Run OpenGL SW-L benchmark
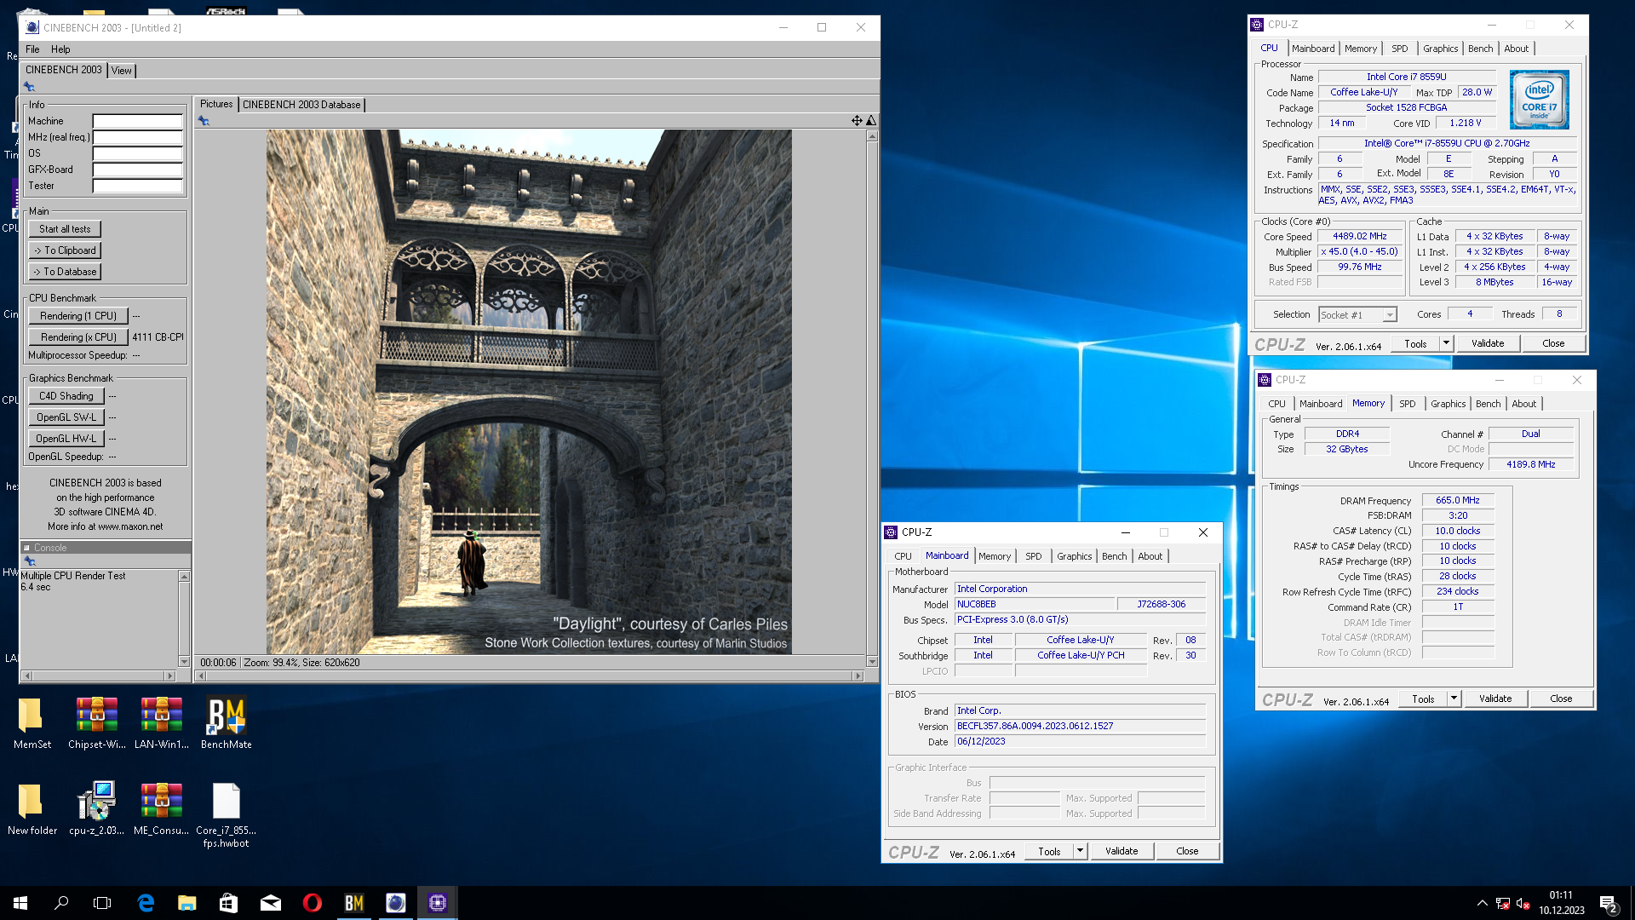Viewport: 1635px width, 920px height. click(66, 417)
